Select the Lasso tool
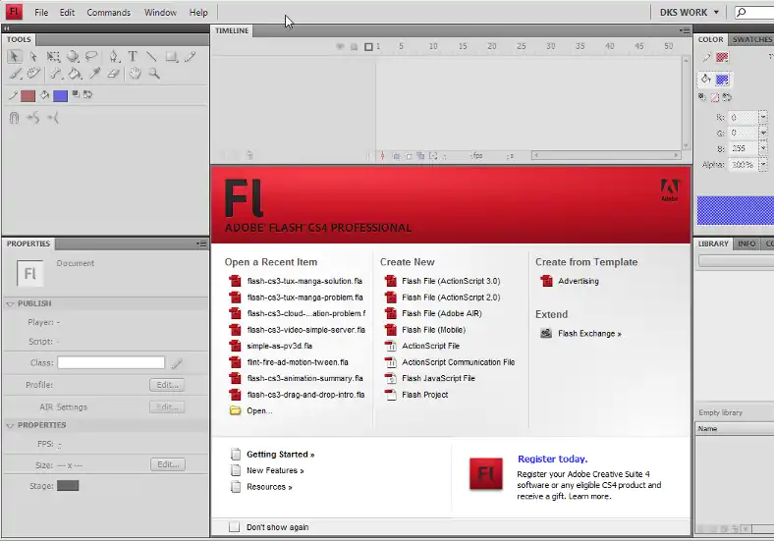The image size is (774, 541). click(91, 57)
